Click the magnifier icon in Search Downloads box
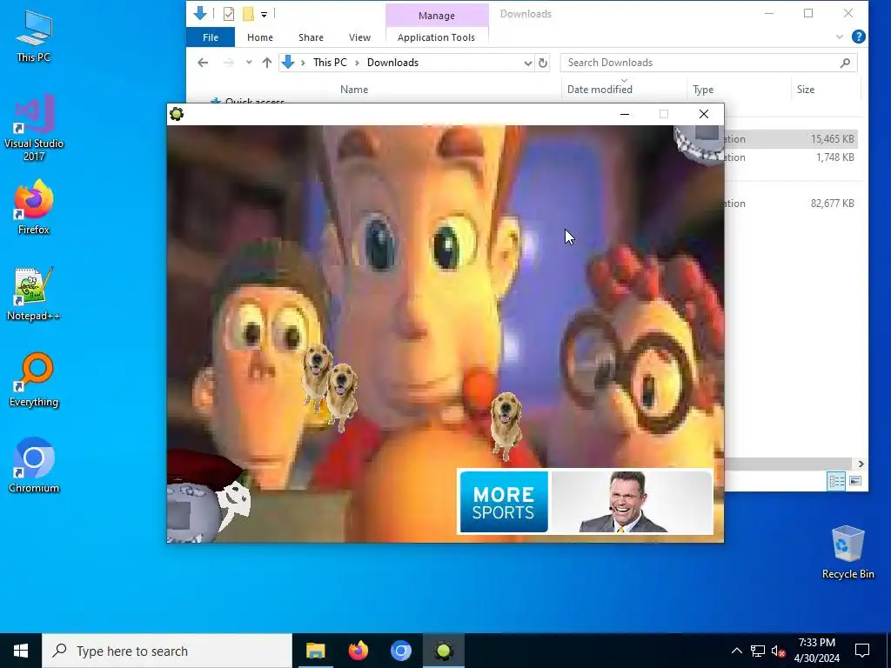The image size is (891, 668). (x=845, y=63)
